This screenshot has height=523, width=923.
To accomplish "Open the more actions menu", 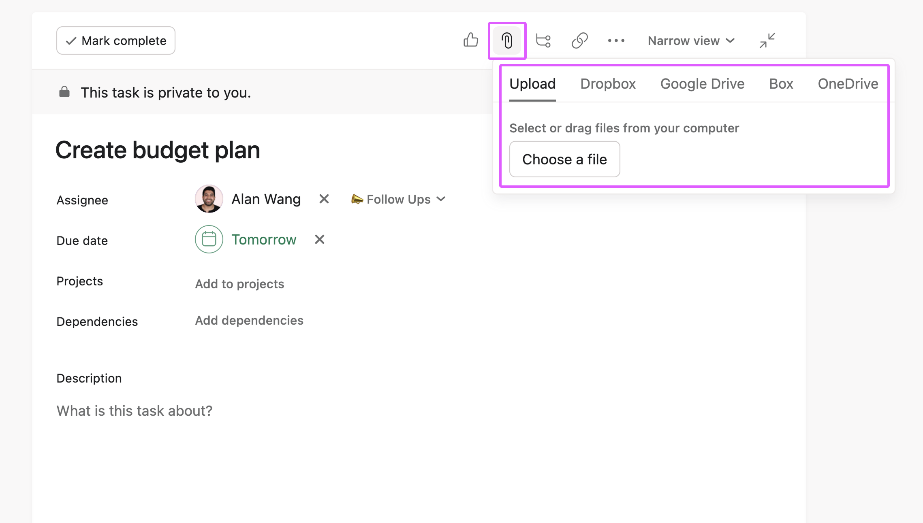I will point(616,40).
